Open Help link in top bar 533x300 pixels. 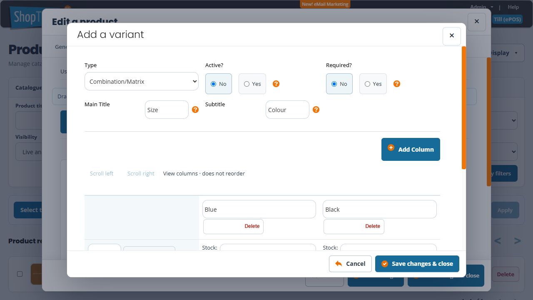(x=513, y=7)
